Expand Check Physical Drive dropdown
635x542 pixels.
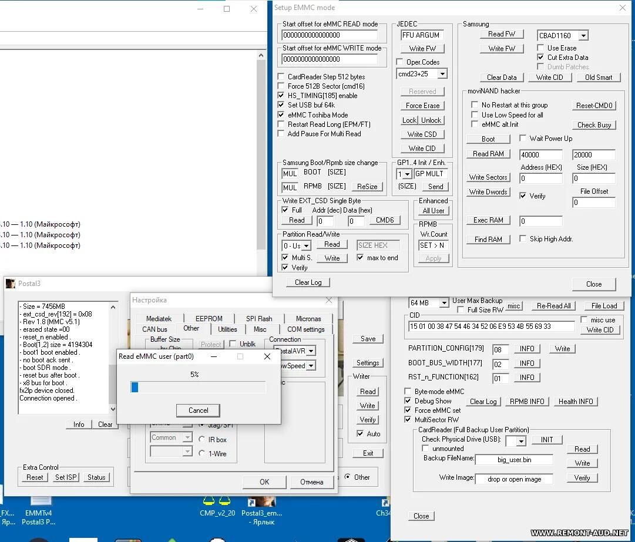pos(521,441)
